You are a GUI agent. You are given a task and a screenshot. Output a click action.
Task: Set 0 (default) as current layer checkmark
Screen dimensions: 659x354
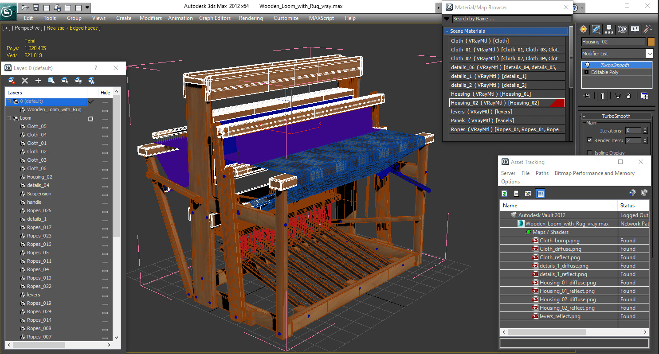point(91,101)
